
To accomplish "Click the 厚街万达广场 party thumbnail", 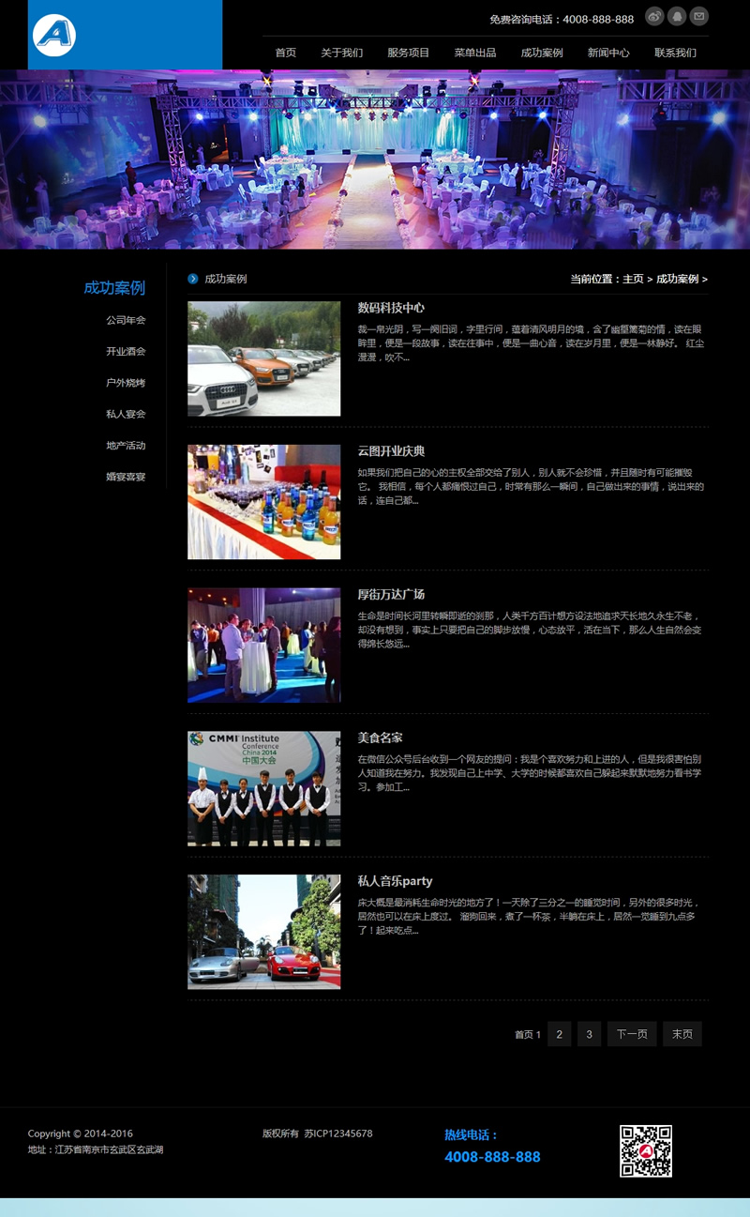I will tap(263, 646).
